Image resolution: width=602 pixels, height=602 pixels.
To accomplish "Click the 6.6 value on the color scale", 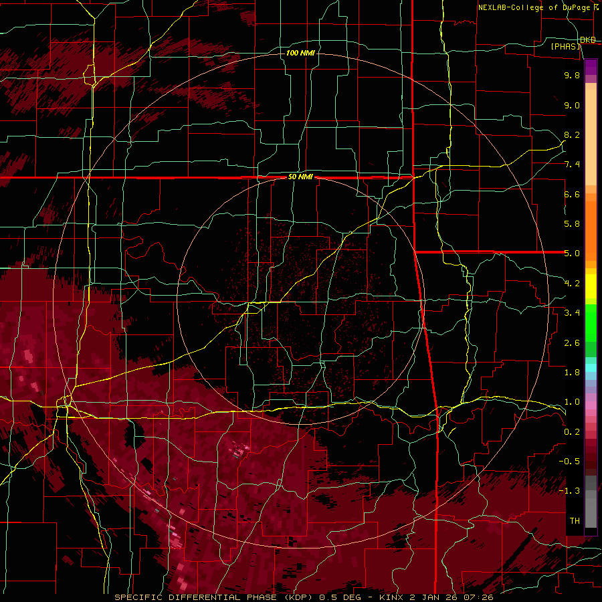I will tap(572, 194).
